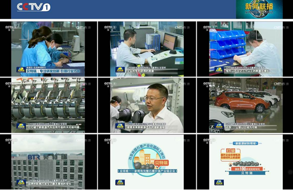The height and width of the screenshot is (190, 293).
Task: Click the red 100 patents banner
Action: pos(247,169)
